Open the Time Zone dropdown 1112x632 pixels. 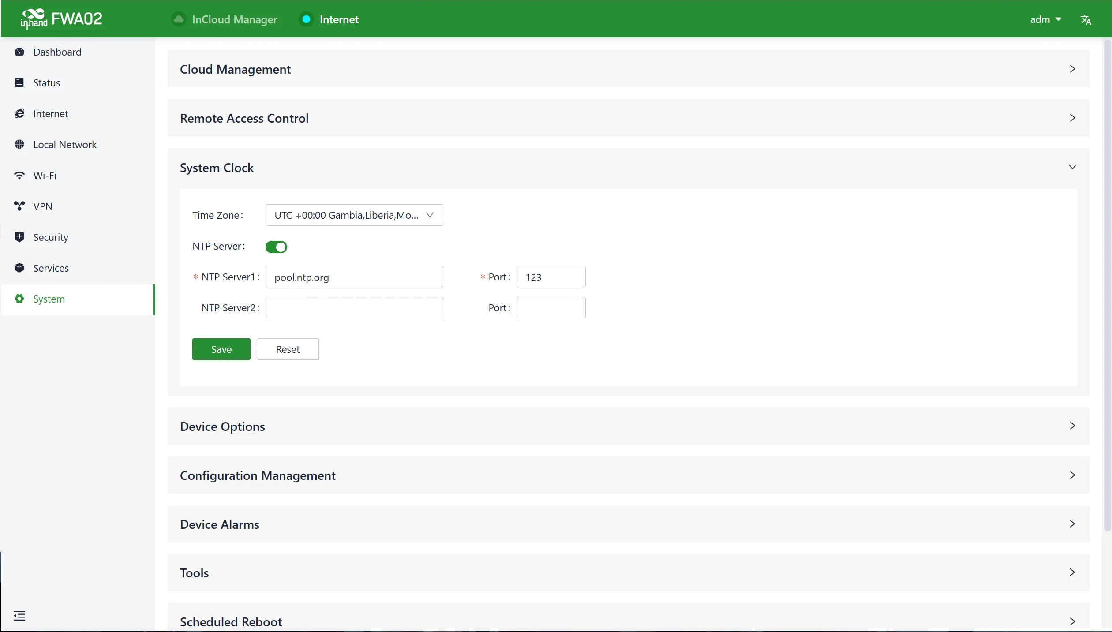click(x=354, y=215)
